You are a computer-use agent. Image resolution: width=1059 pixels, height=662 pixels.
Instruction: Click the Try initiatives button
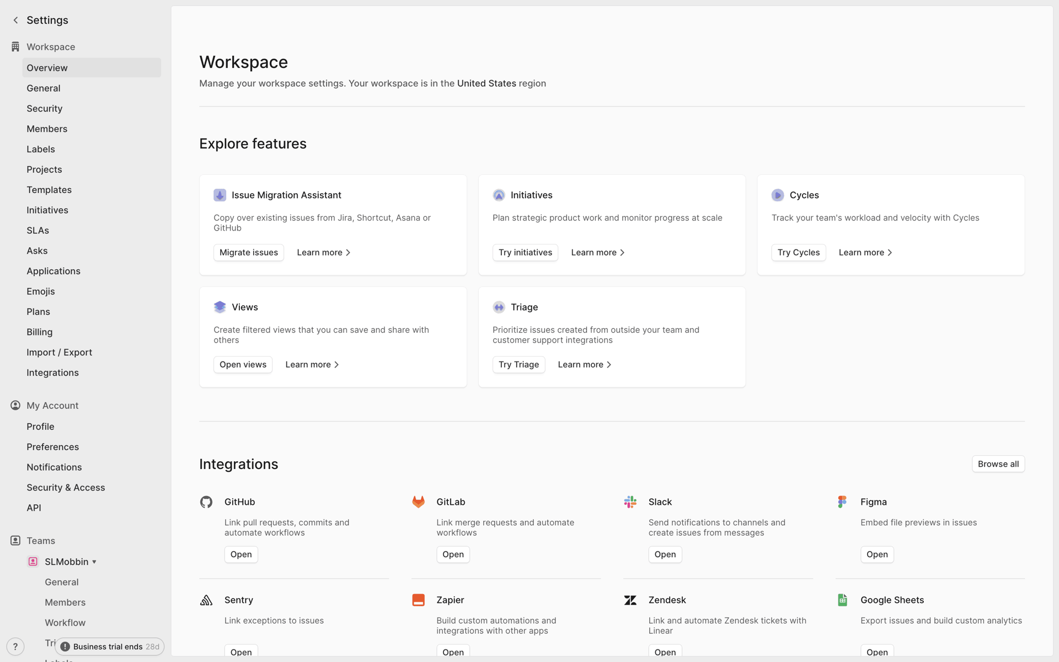pos(525,253)
